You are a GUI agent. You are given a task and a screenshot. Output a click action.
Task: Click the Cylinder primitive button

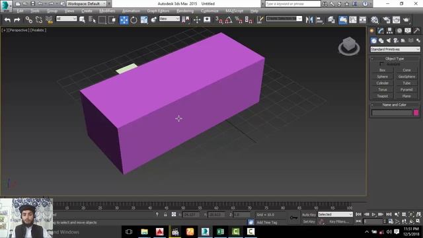[382, 83]
